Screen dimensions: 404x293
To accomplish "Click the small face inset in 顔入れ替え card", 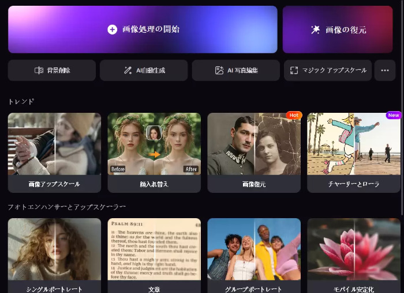I will (154, 133).
